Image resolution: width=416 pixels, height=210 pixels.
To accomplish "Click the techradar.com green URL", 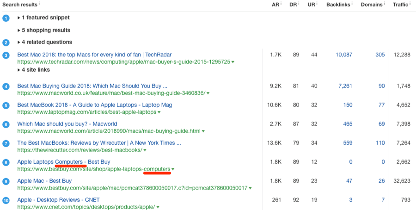I will [x=123, y=62].
